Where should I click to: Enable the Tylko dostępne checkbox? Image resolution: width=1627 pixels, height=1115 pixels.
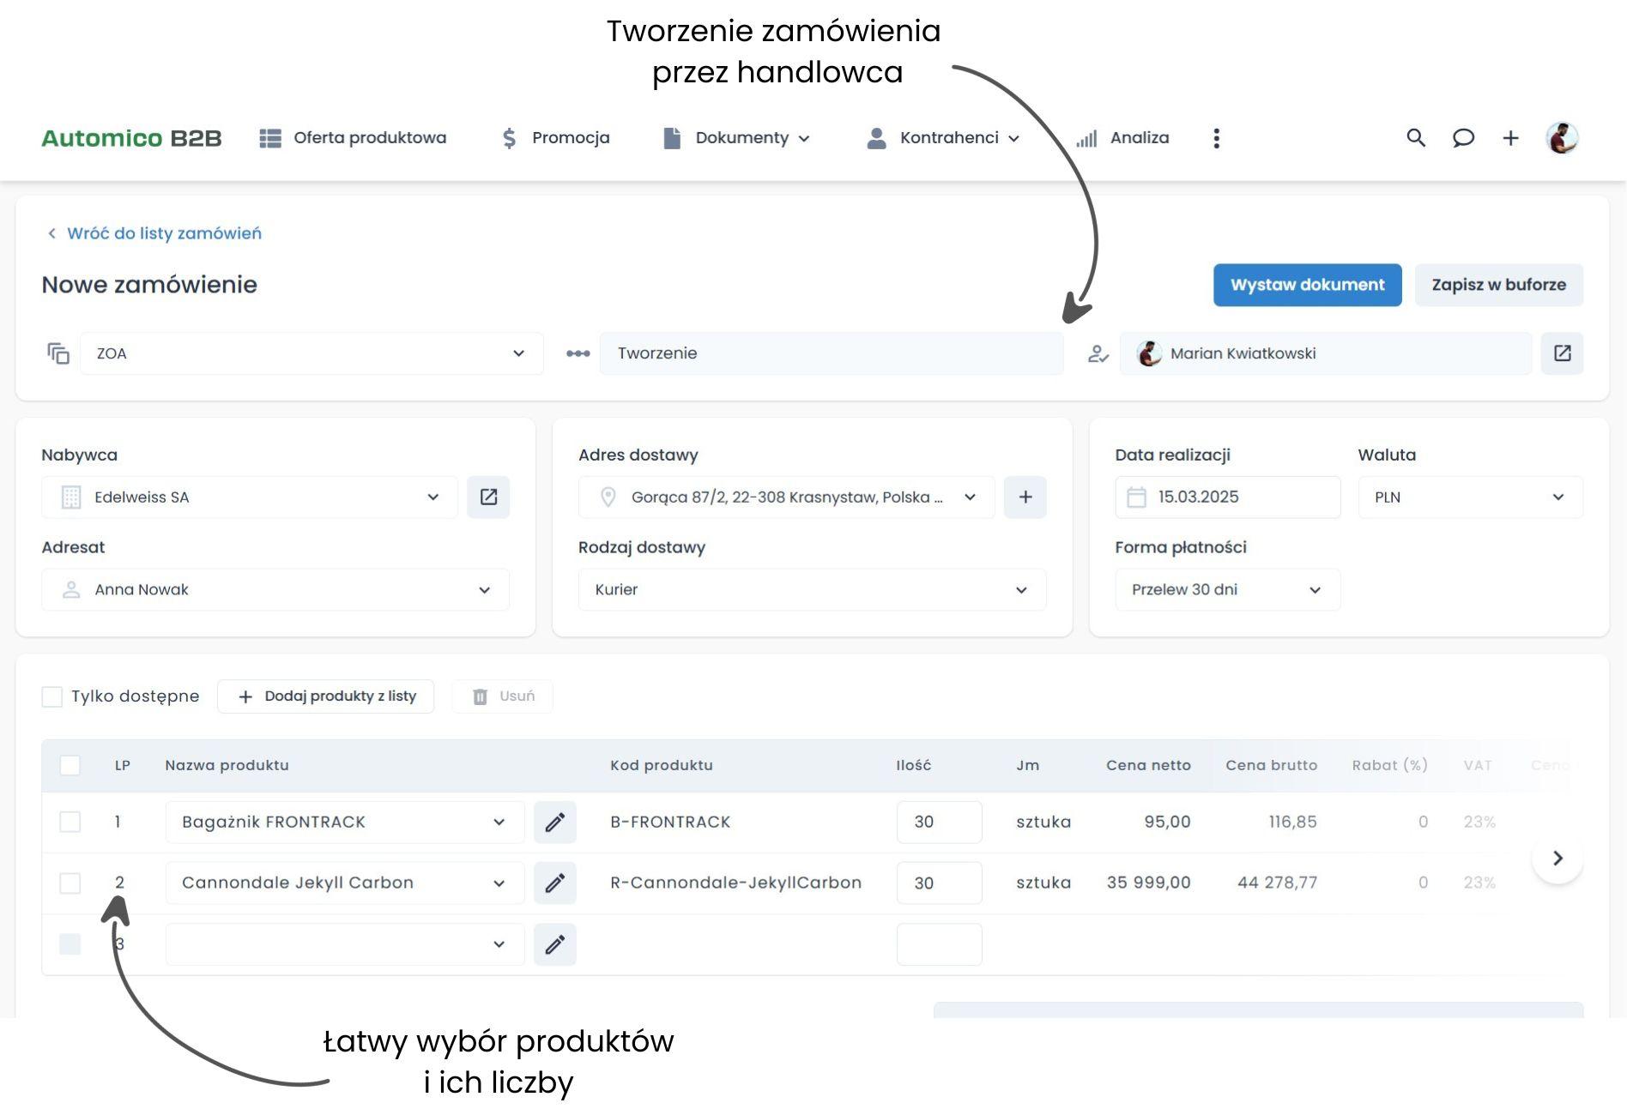coord(52,696)
